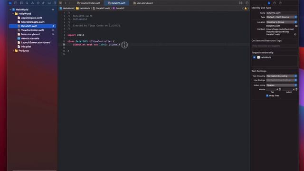
Task: Open the Test navigator diamond icon
Action: point(38,3)
